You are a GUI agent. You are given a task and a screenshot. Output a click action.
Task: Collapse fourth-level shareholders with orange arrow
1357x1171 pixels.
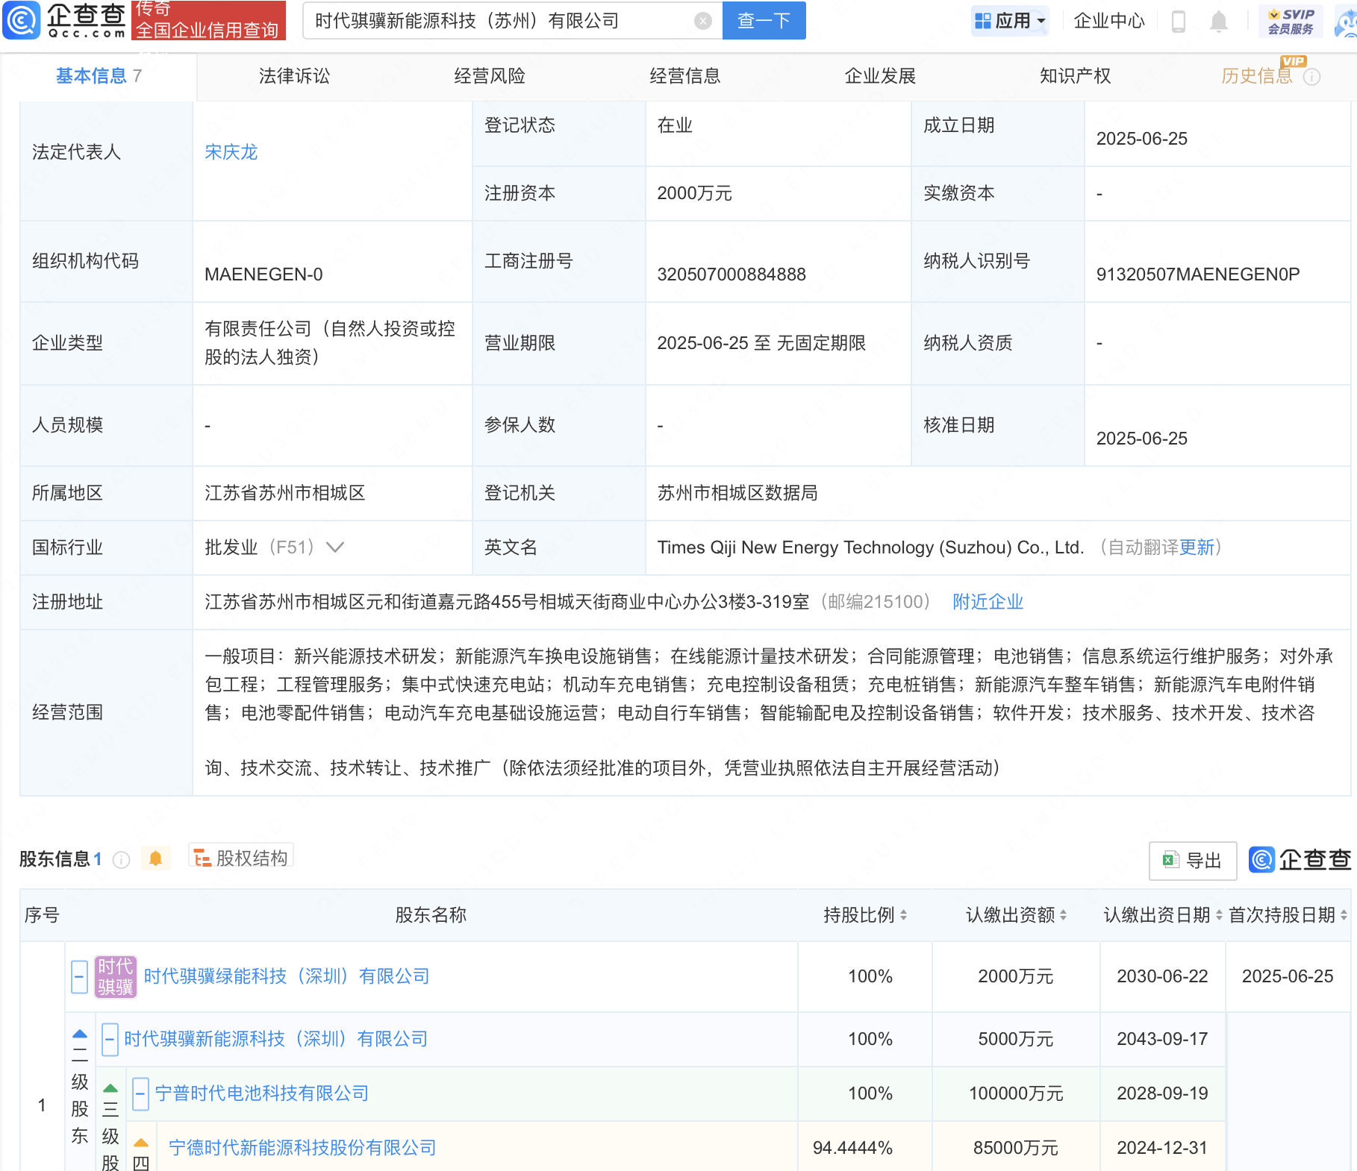(141, 1143)
